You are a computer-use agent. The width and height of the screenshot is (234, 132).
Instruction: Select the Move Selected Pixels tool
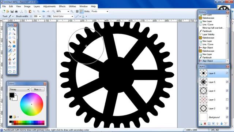[14, 29]
